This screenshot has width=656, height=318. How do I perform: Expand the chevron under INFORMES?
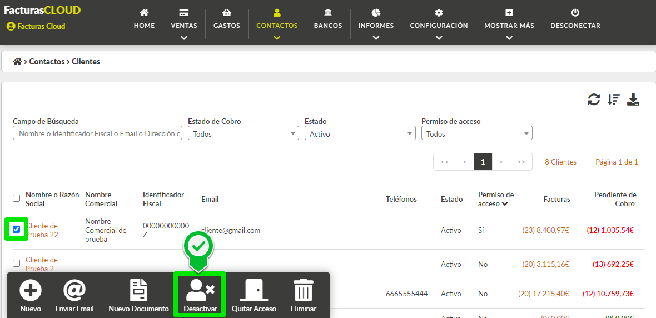coord(376,38)
